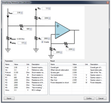The width and height of the screenshot is (111, 103).
Task: Select the Power dissipated on shunt row
Action: [78, 83]
